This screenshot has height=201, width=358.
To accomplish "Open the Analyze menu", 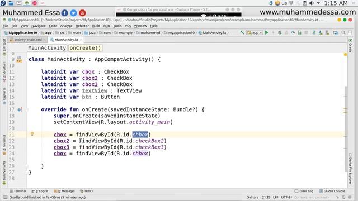I will (66, 26).
